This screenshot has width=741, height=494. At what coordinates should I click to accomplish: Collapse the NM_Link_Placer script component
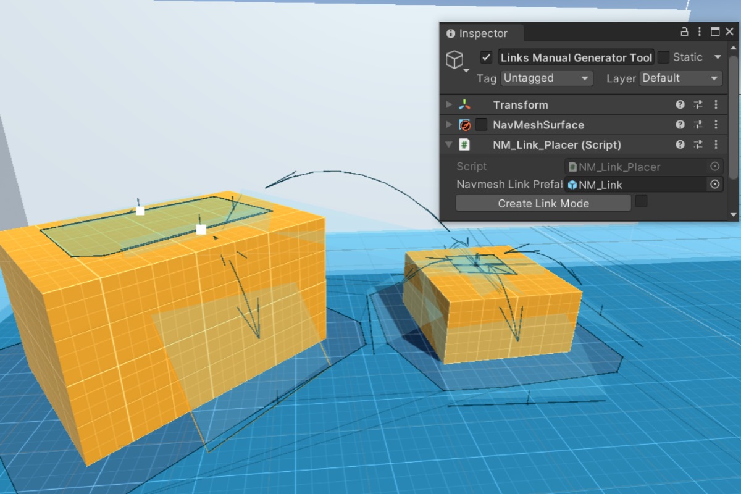(x=449, y=144)
